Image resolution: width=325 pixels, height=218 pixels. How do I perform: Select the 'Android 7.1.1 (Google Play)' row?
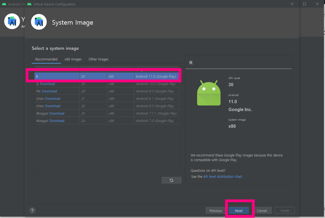(107, 113)
